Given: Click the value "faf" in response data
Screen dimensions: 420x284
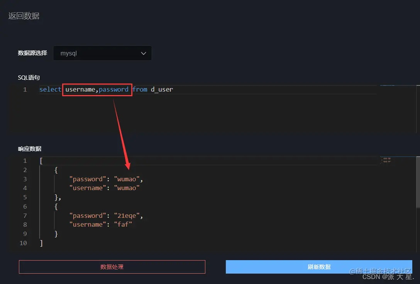Looking at the screenshot, I should [123, 225].
